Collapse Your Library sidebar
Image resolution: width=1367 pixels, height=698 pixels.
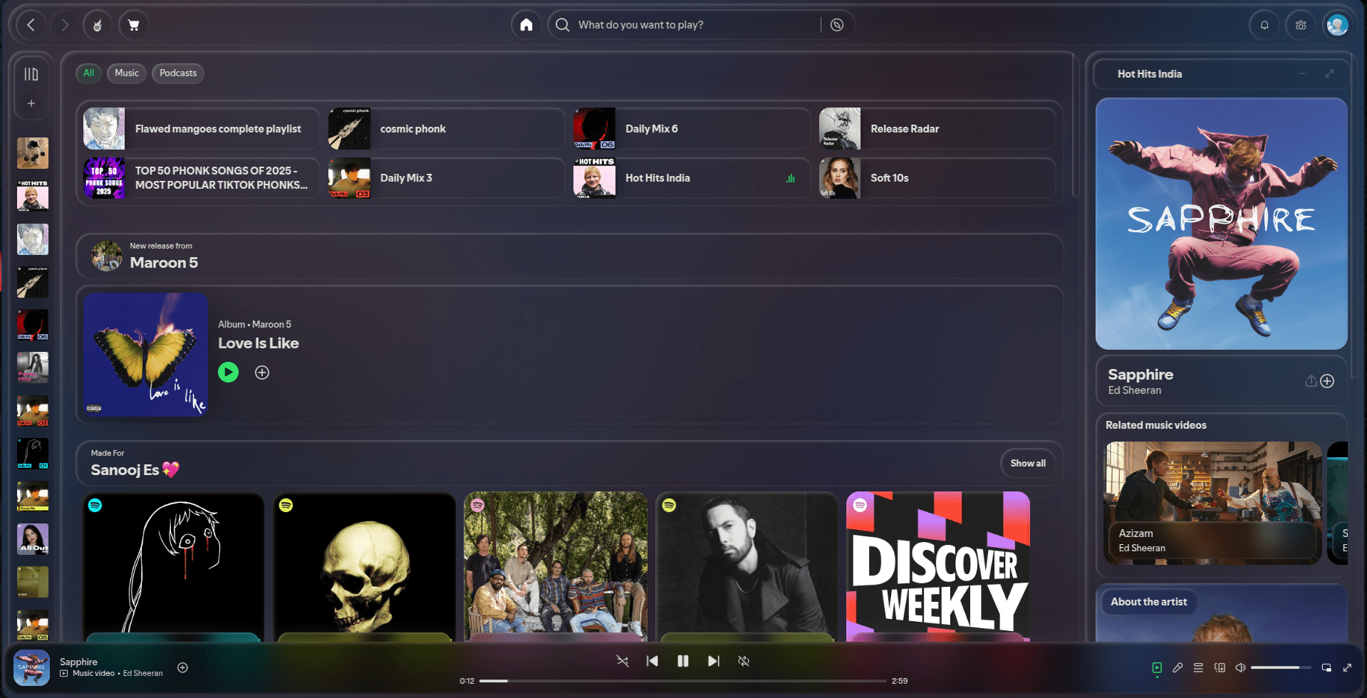point(31,73)
